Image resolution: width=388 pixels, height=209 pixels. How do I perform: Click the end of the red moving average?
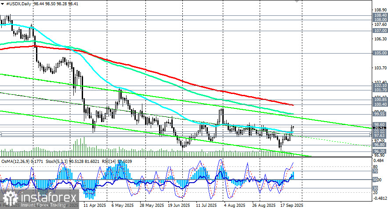pyautogui.click(x=293, y=104)
